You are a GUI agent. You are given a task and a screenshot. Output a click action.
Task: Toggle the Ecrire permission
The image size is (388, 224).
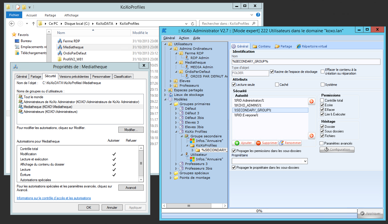[322, 105]
